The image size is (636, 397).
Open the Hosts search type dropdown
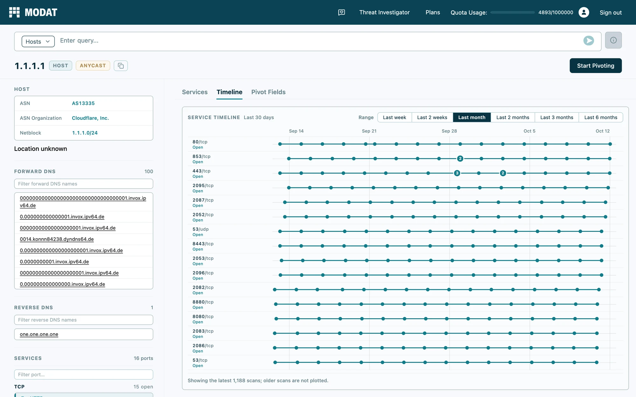38,42
